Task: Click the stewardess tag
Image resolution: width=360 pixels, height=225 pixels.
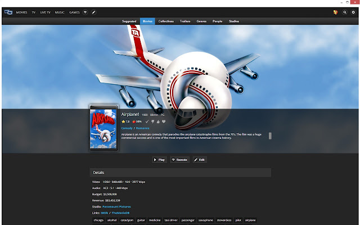Action: click(x=224, y=220)
